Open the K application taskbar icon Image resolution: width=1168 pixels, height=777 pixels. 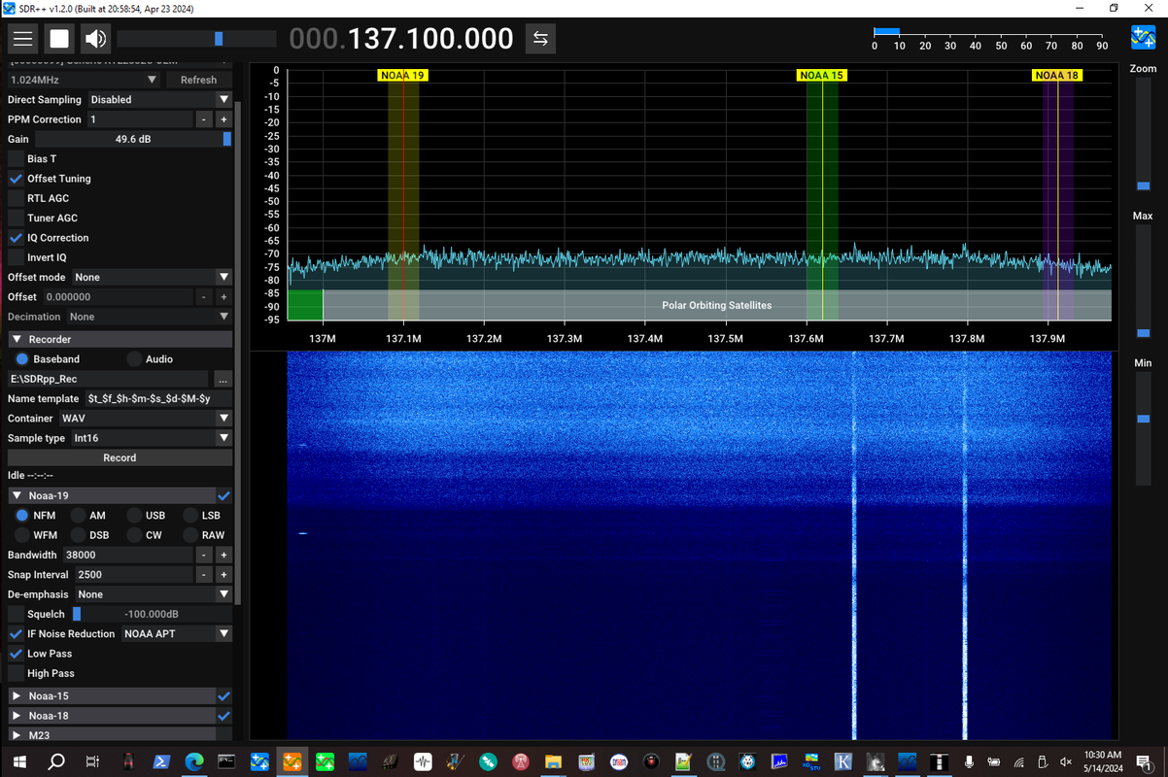842,762
